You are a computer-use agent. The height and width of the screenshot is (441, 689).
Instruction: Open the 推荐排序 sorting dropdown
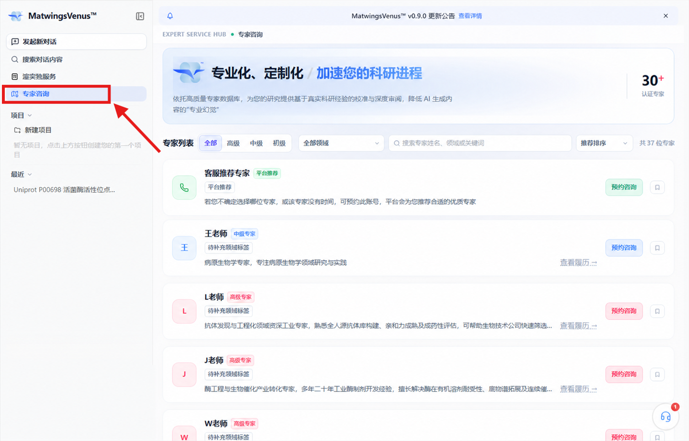(x=604, y=143)
